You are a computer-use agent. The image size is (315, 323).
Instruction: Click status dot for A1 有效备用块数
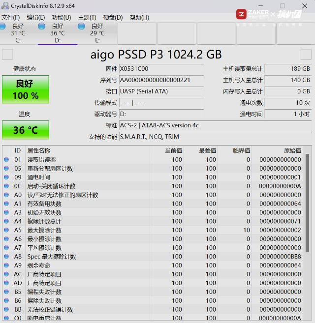tap(6, 204)
